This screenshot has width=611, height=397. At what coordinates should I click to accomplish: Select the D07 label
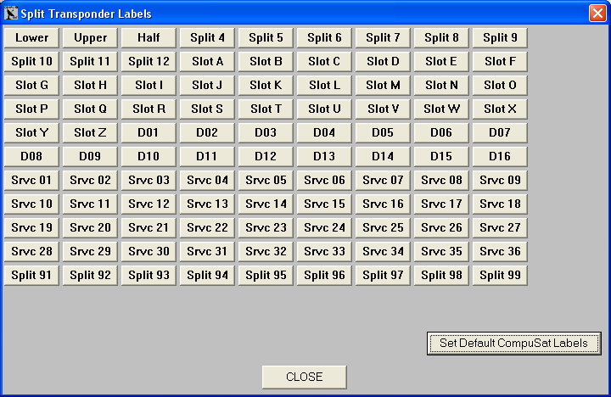(500, 133)
